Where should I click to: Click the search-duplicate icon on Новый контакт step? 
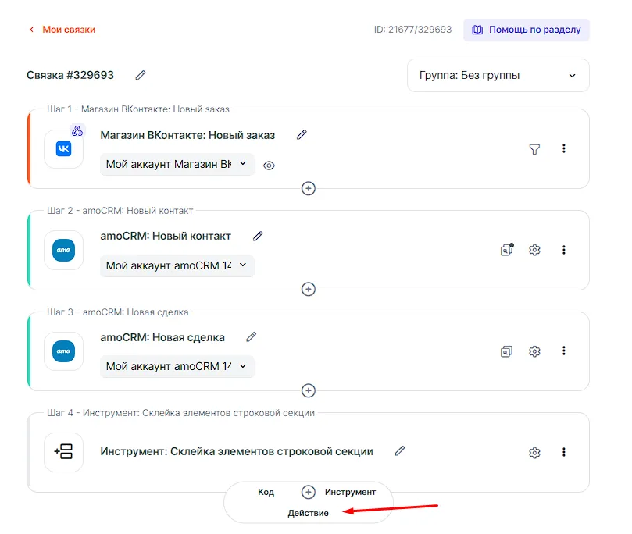(x=507, y=251)
